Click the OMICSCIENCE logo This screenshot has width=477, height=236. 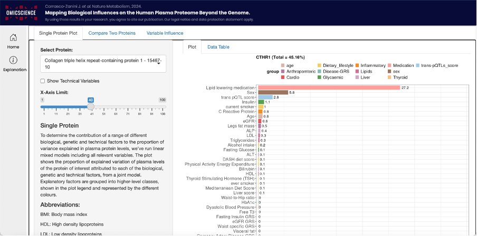21,13
